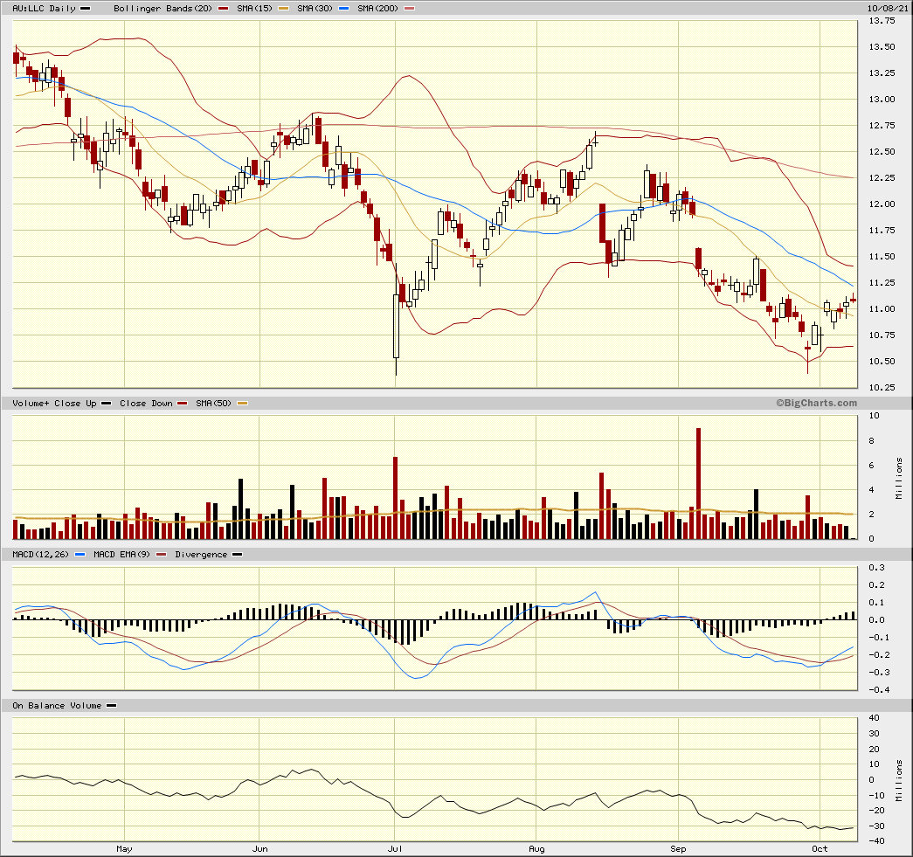913x857 pixels.
Task: Click the MACD EMA(9) legend label
Action: pos(121,554)
